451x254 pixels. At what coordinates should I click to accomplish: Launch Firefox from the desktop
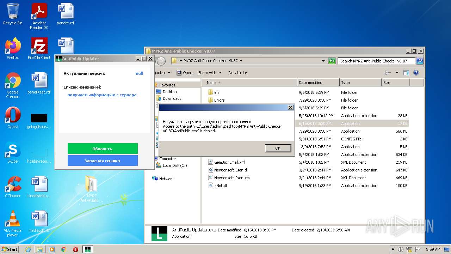point(13,48)
